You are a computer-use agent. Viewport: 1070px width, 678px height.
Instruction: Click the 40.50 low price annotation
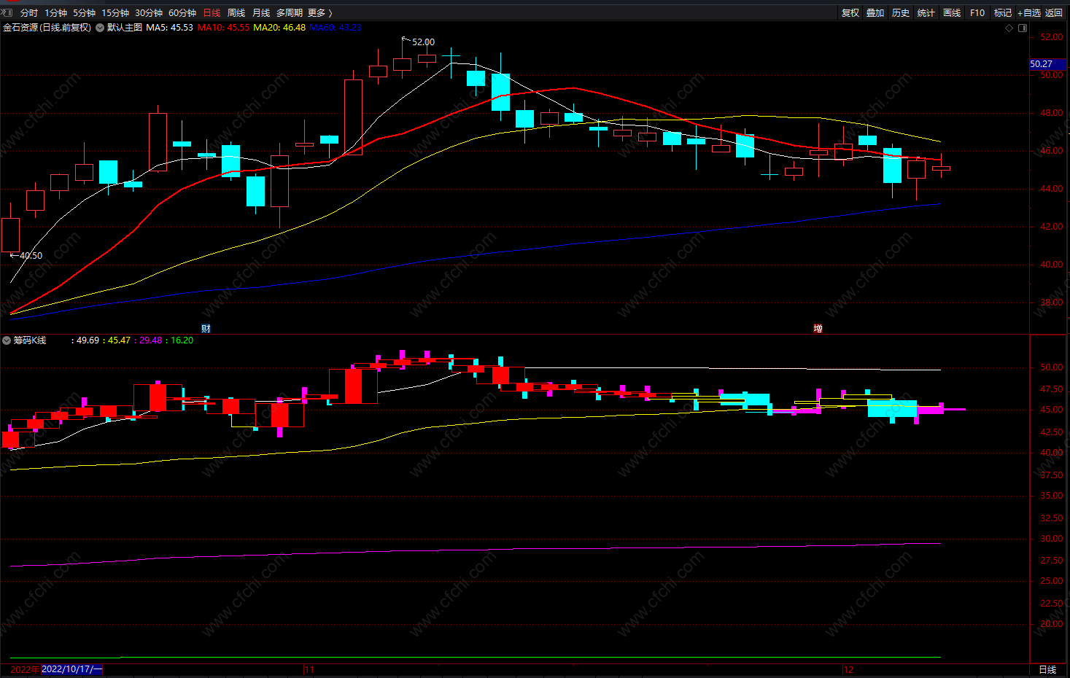pyautogui.click(x=31, y=256)
